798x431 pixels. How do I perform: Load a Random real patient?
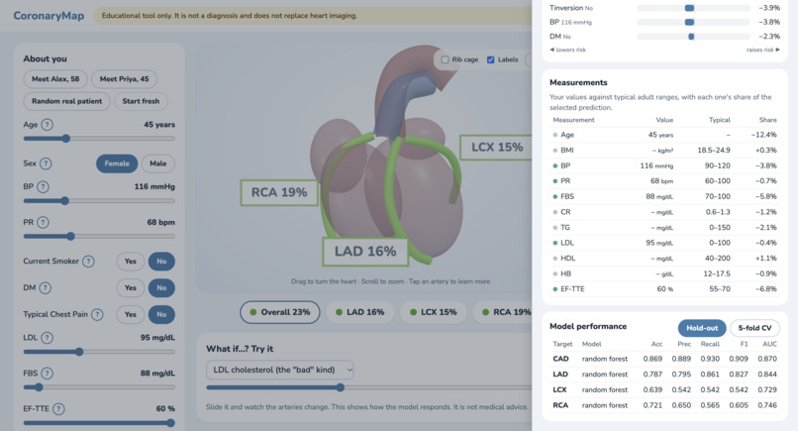(x=66, y=101)
